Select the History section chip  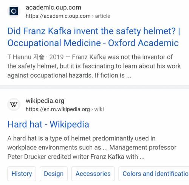pyautogui.click(x=22, y=174)
